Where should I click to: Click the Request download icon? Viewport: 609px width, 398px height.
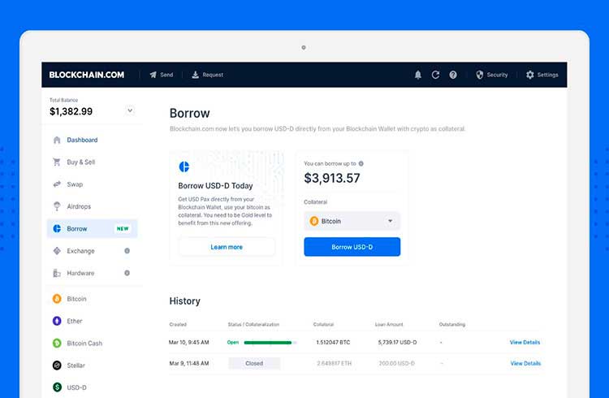(196, 75)
